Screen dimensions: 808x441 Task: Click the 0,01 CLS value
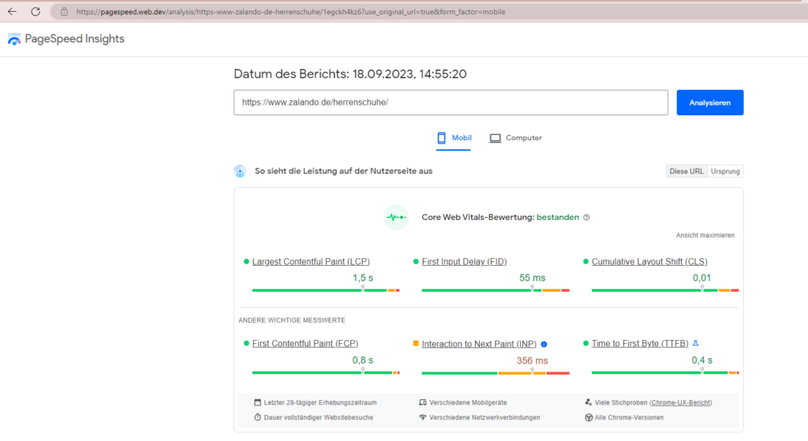click(701, 278)
